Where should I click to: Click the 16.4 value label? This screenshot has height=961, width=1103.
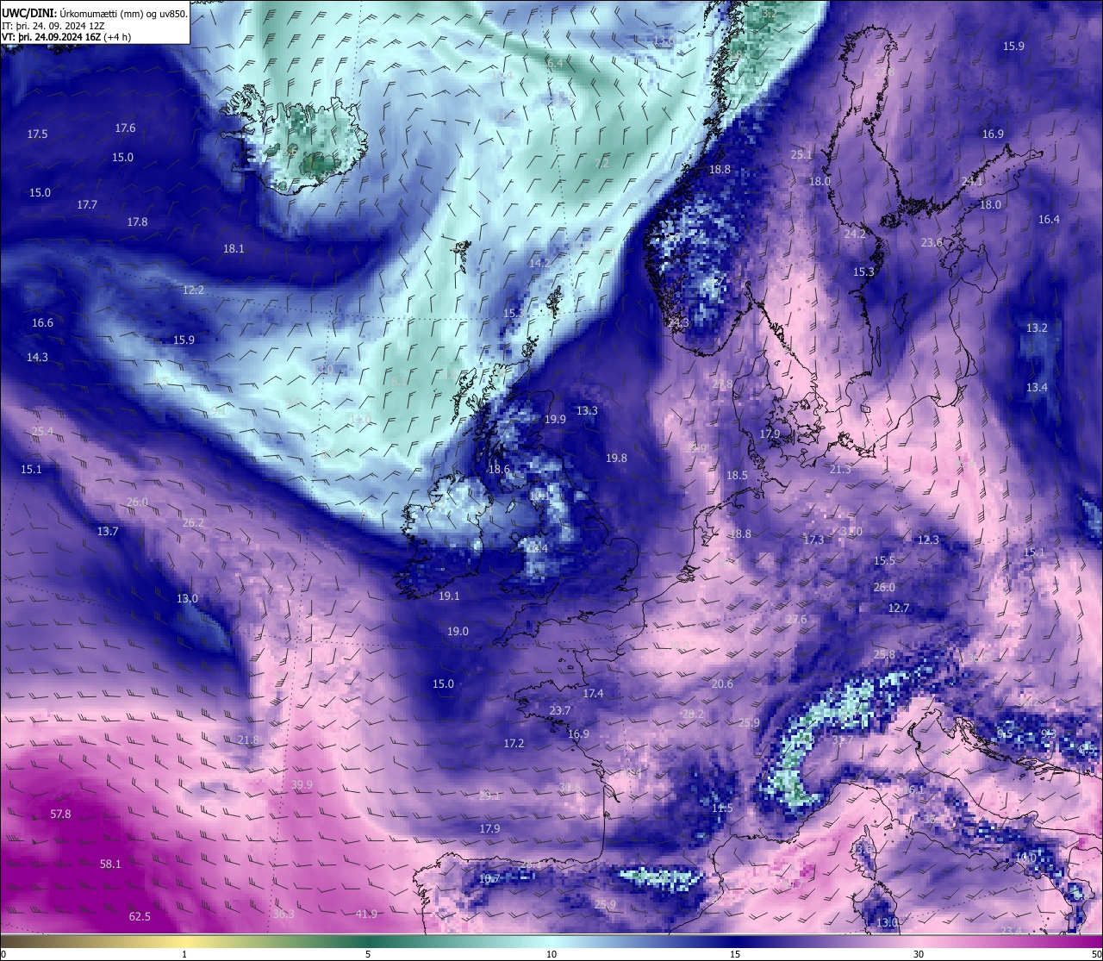click(1049, 220)
